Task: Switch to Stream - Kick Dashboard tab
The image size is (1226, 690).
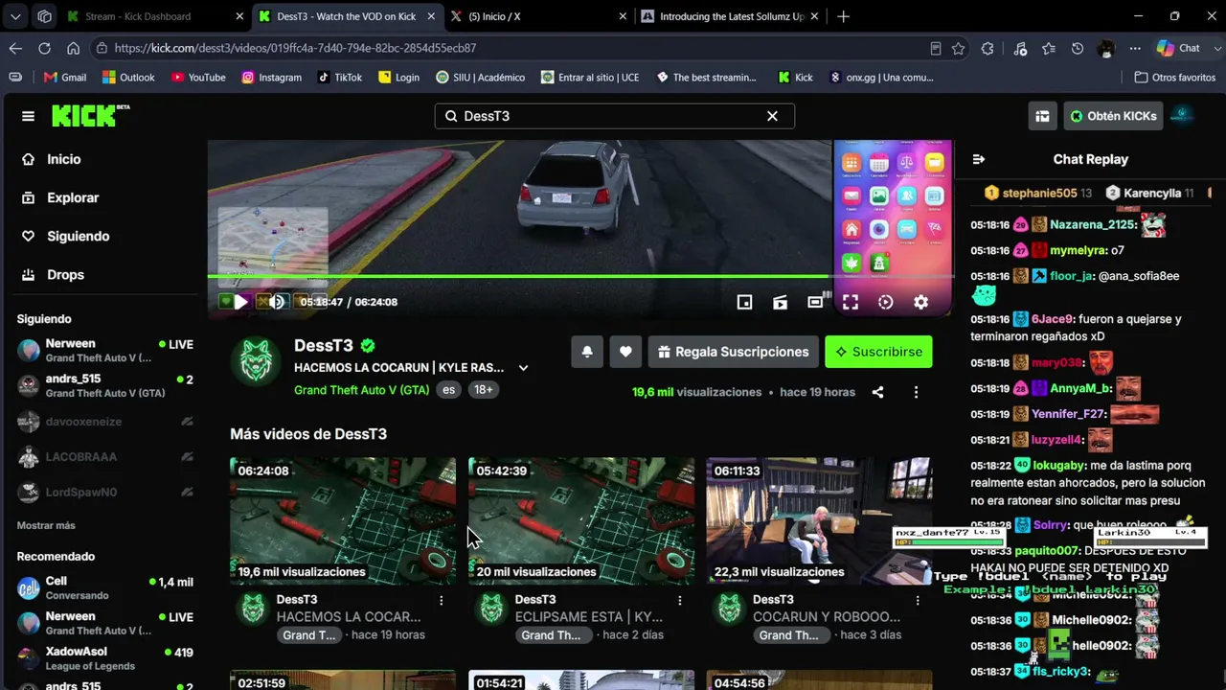Action: [155, 16]
